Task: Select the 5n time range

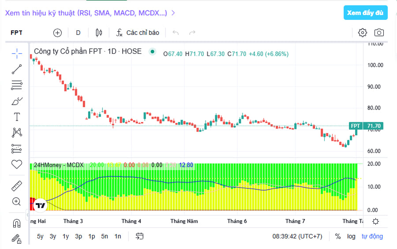Action: [104, 236]
